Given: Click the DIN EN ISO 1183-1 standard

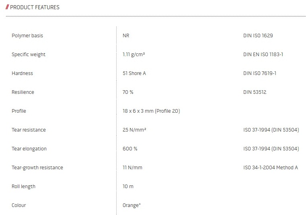Looking at the screenshot, I should click(x=263, y=55).
